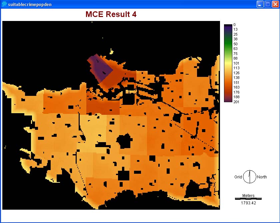Click the 1793.42 scale distance value

pos(248,203)
